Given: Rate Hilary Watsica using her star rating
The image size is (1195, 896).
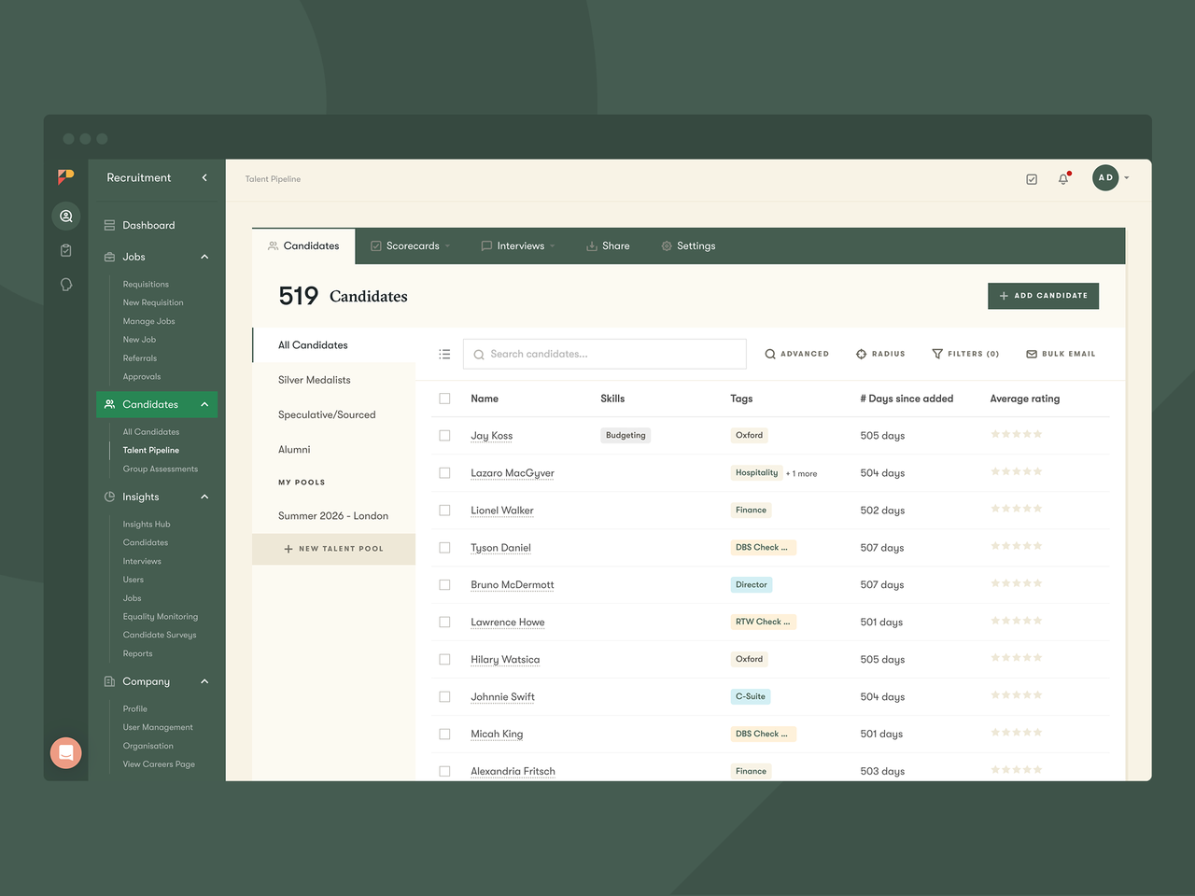Looking at the screenshot, I should (x=1016, y=658).
